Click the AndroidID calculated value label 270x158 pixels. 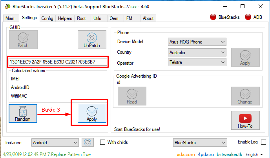coord(20,87)
